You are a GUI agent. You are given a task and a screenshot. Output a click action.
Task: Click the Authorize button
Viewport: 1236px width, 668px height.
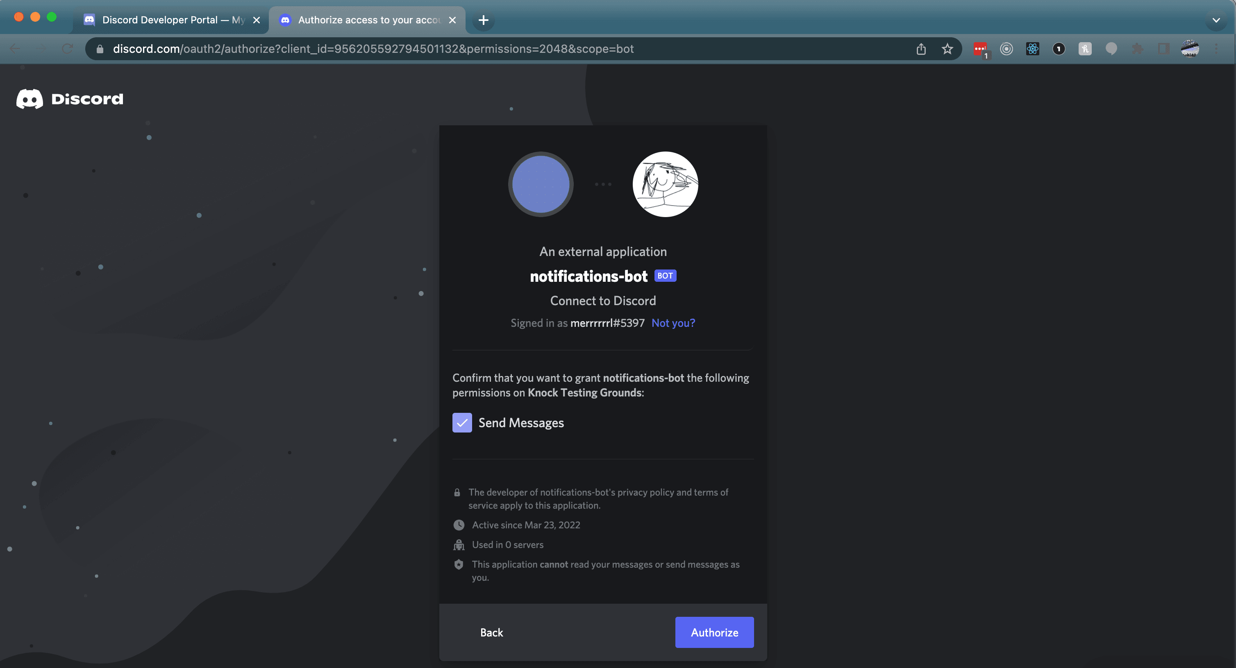click(x=714, y=632)
